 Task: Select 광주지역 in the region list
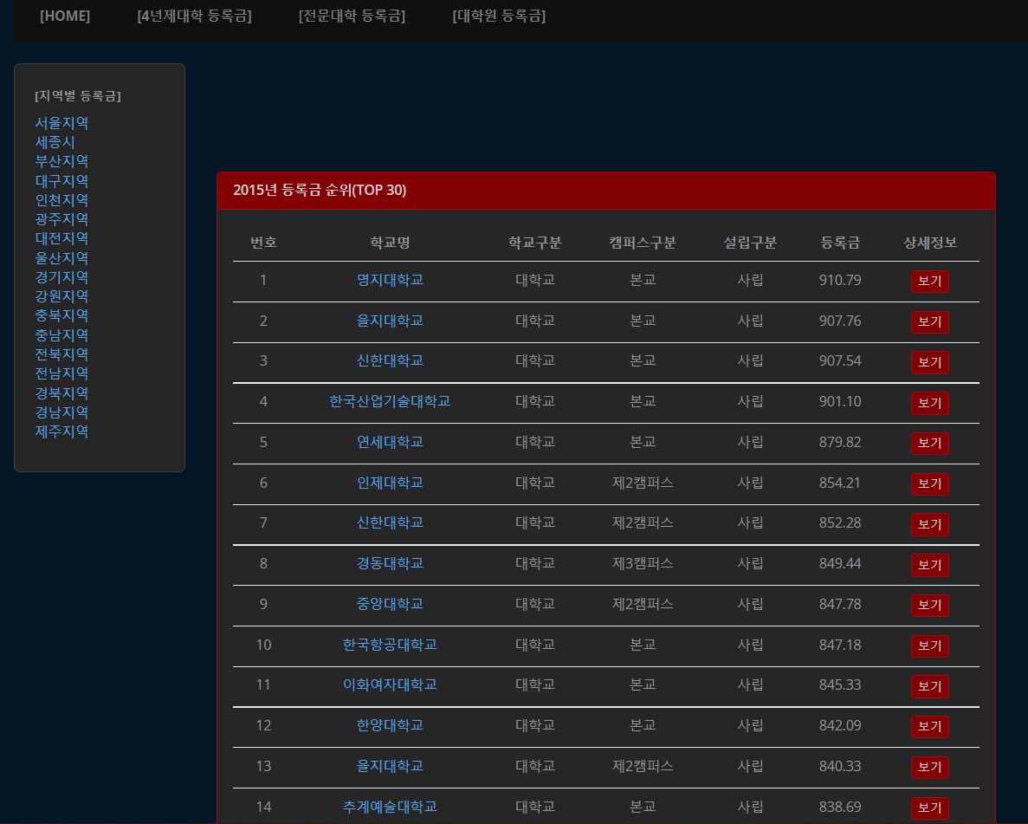pyautogui.click(x=61, y=218)
